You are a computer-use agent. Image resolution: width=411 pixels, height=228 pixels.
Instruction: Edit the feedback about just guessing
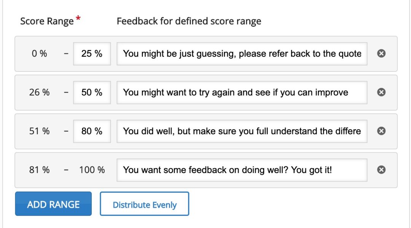tap(242, 54)
